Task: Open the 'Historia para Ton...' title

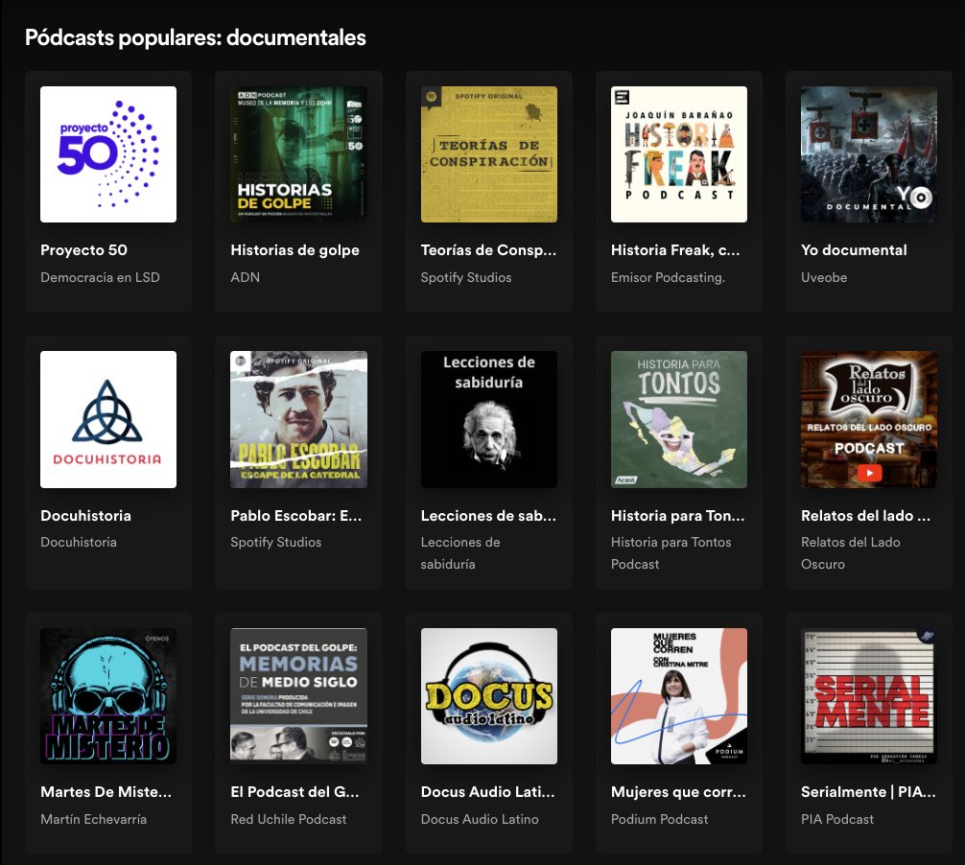Action: (x=677, y=516)
